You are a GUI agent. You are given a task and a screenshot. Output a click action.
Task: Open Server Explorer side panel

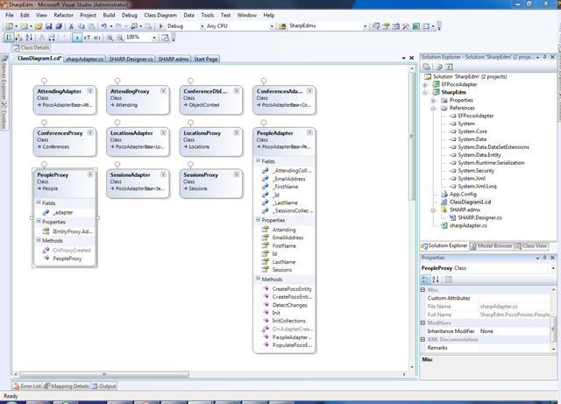point(4,78)
